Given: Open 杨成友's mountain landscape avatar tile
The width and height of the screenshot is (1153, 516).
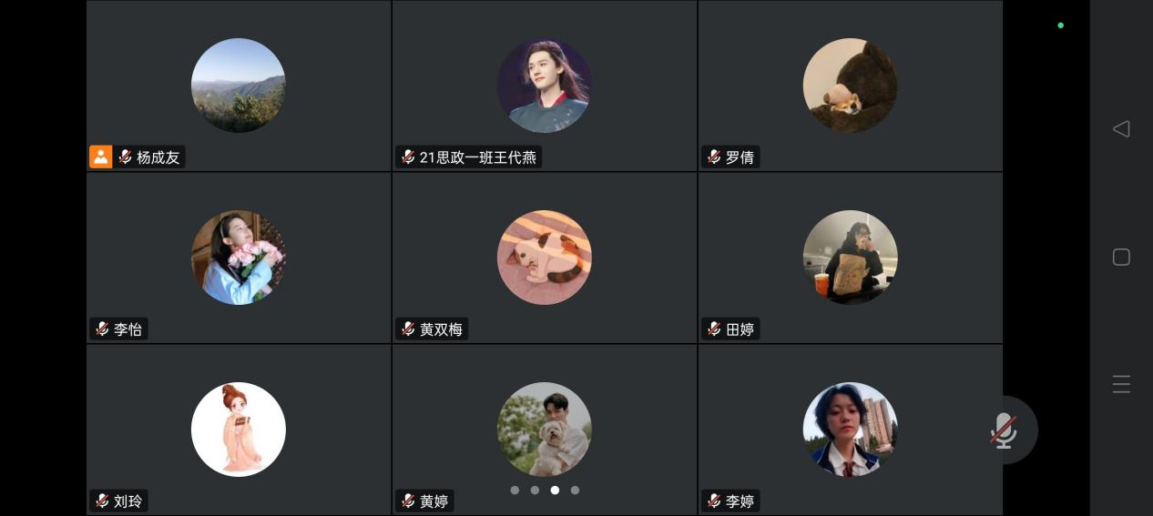Looking at the screenshot, I should [x=239, y=86].
